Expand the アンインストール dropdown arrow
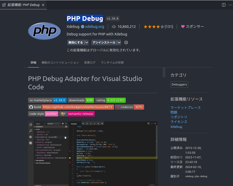 [x=119, y=43]
